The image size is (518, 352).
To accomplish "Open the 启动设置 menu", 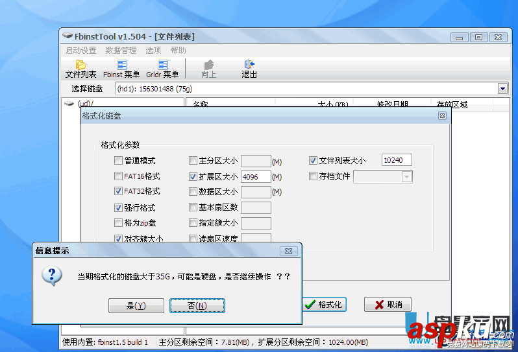I will click(80, 51).
